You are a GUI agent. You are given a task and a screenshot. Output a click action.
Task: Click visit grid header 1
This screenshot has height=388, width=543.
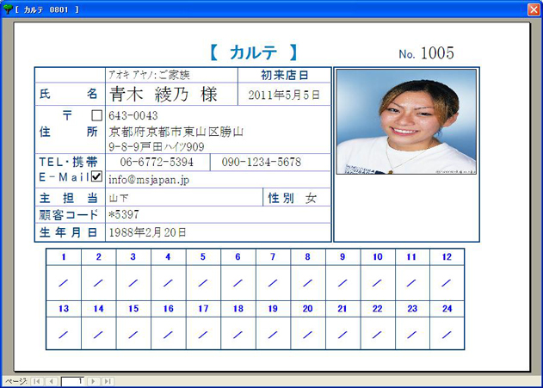(x=64, y=257)
